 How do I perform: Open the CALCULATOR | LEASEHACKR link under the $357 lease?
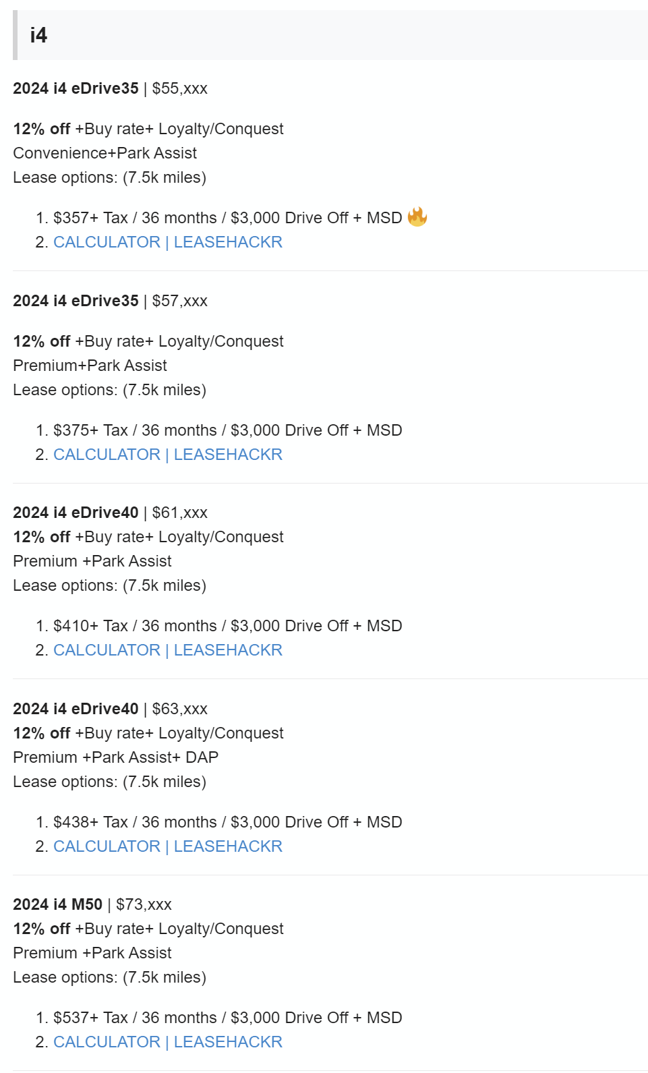point(167,242)
